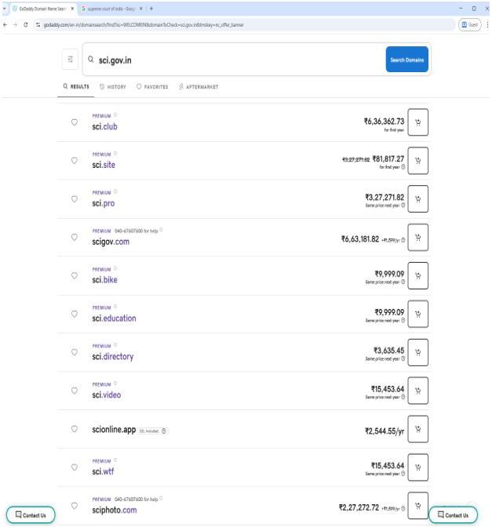Open the Guest profile menu
The width and height of the screenshot is (492, 527).
click(469, 24)
